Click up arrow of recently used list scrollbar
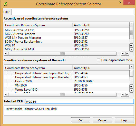This screenshot has width=136, height=126. click(131, 24)
